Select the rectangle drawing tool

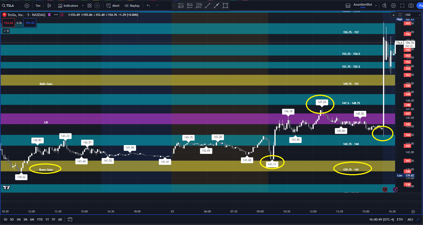pos(225,6)
